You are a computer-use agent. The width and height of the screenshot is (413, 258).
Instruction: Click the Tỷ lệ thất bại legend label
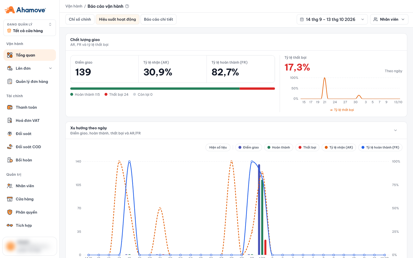342,110
